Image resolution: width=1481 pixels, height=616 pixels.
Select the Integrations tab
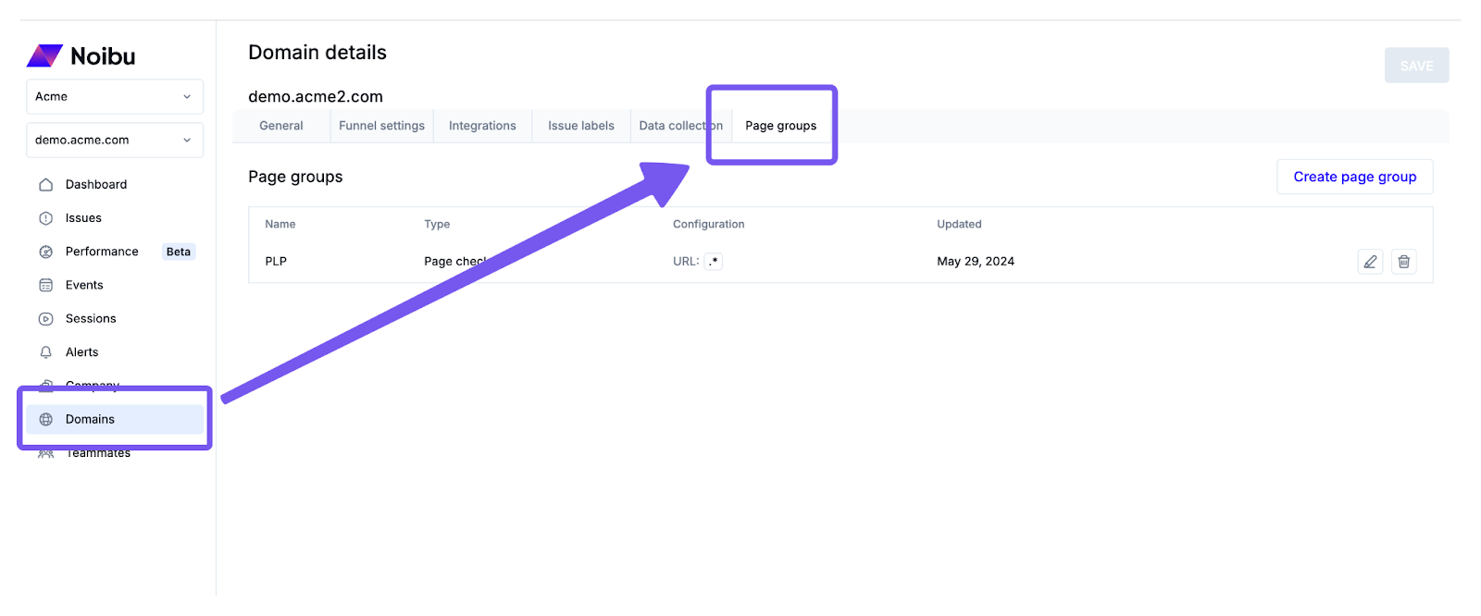482,126
